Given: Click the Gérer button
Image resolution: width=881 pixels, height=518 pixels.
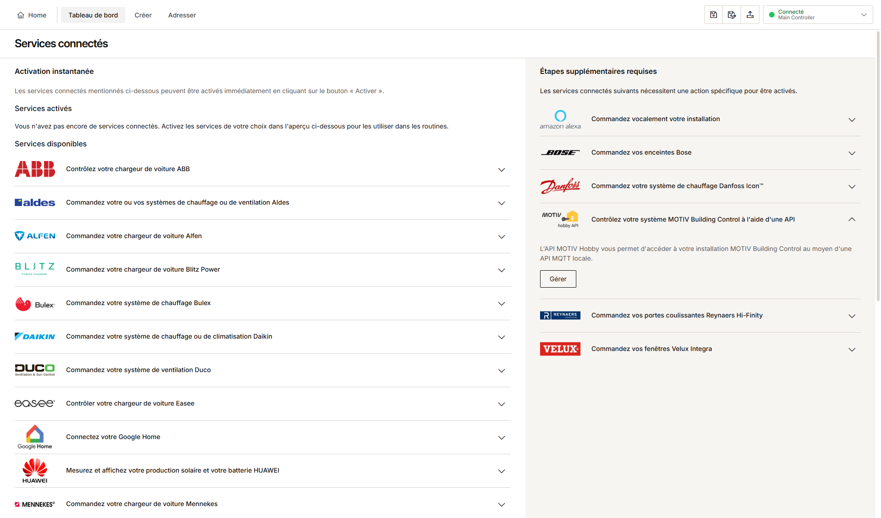Looking at the screenshot, I should [x=558, y=279].
